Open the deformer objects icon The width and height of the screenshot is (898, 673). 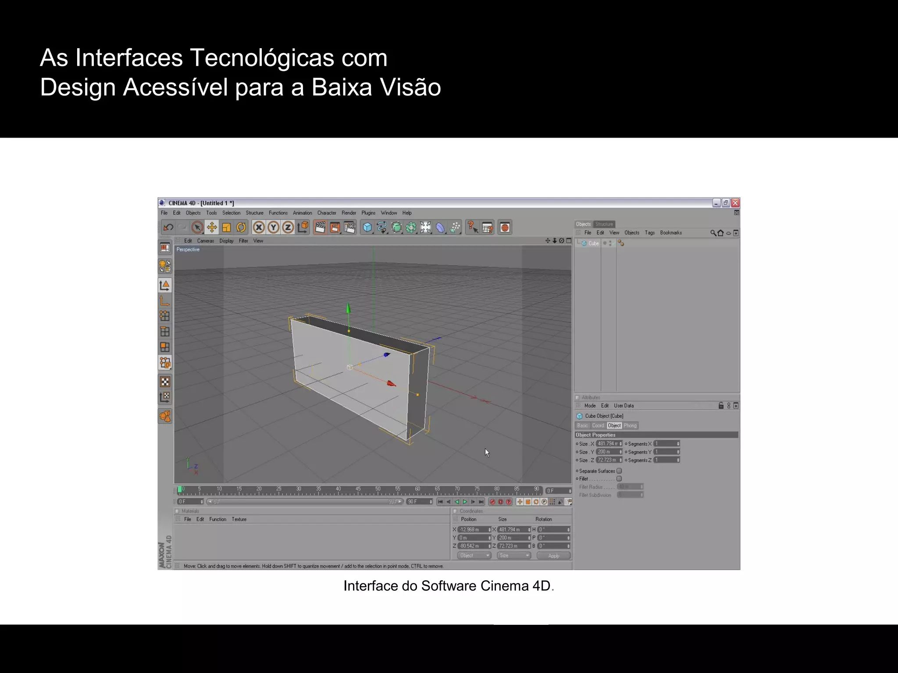pyautogui.click(x=440, y=227)
